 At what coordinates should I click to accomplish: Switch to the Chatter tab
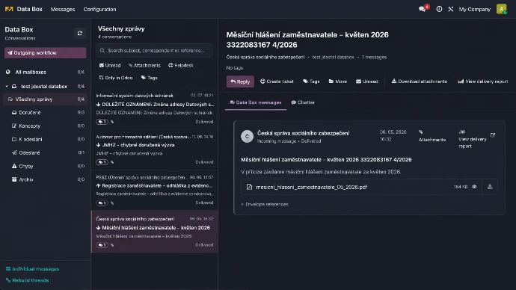pos(303,102)
